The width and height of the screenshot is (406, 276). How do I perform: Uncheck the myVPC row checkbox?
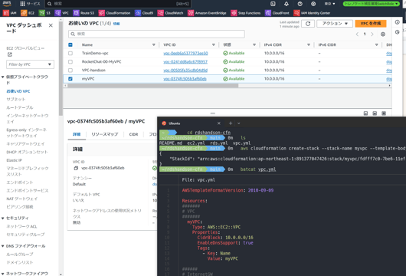click(x=70, y=79)
